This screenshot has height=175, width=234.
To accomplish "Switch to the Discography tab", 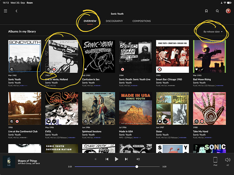I will pos(114,21).
